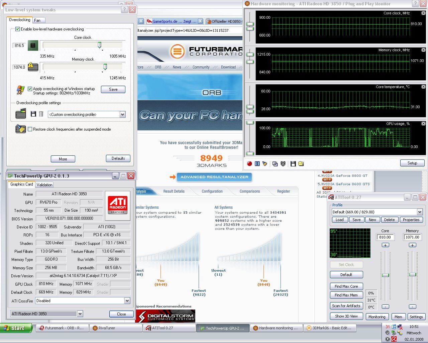The image size is (428, 343).
Task: Toggle Restore clock frequencies after suspended mode
Action: click(x=30, y=129)
